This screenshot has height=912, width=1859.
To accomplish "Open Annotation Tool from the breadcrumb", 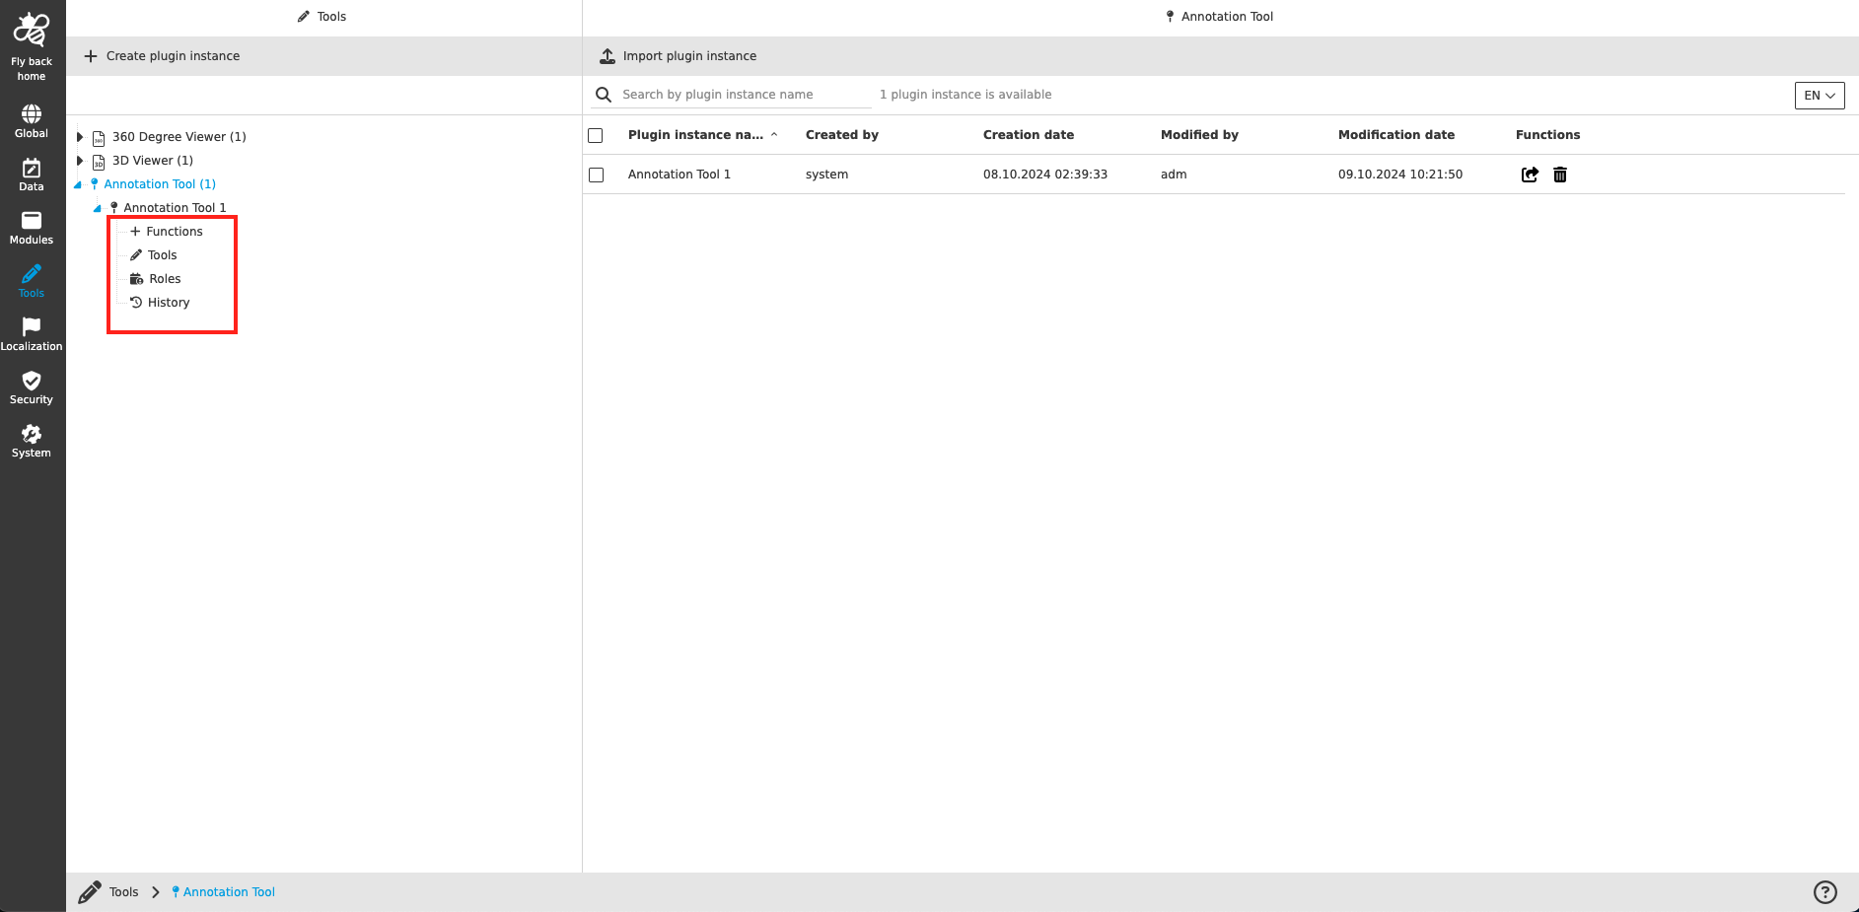I will (229, 891).
